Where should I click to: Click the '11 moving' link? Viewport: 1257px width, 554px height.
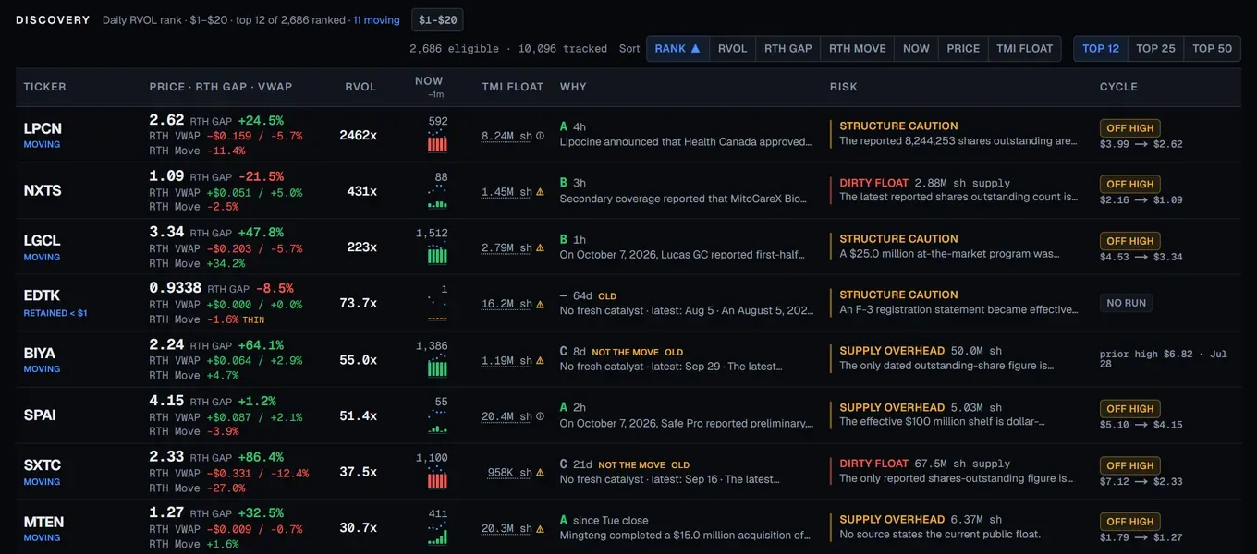click(x=376, y=19)
